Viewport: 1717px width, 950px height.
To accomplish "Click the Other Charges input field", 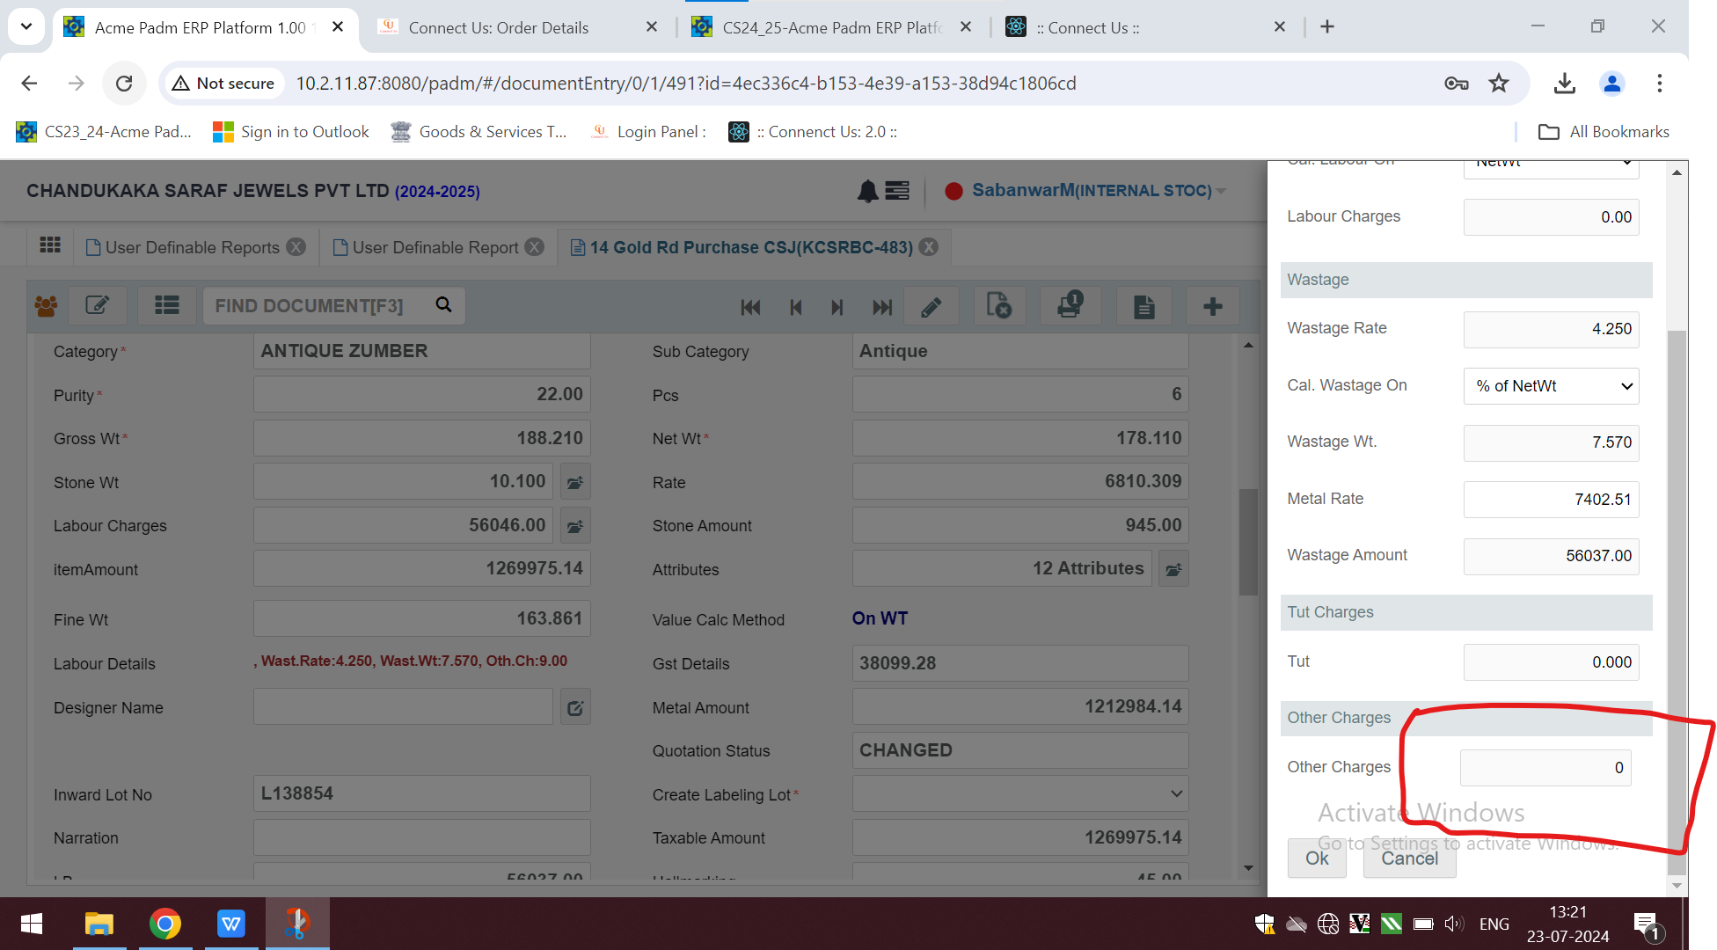I will (1545, 768).
